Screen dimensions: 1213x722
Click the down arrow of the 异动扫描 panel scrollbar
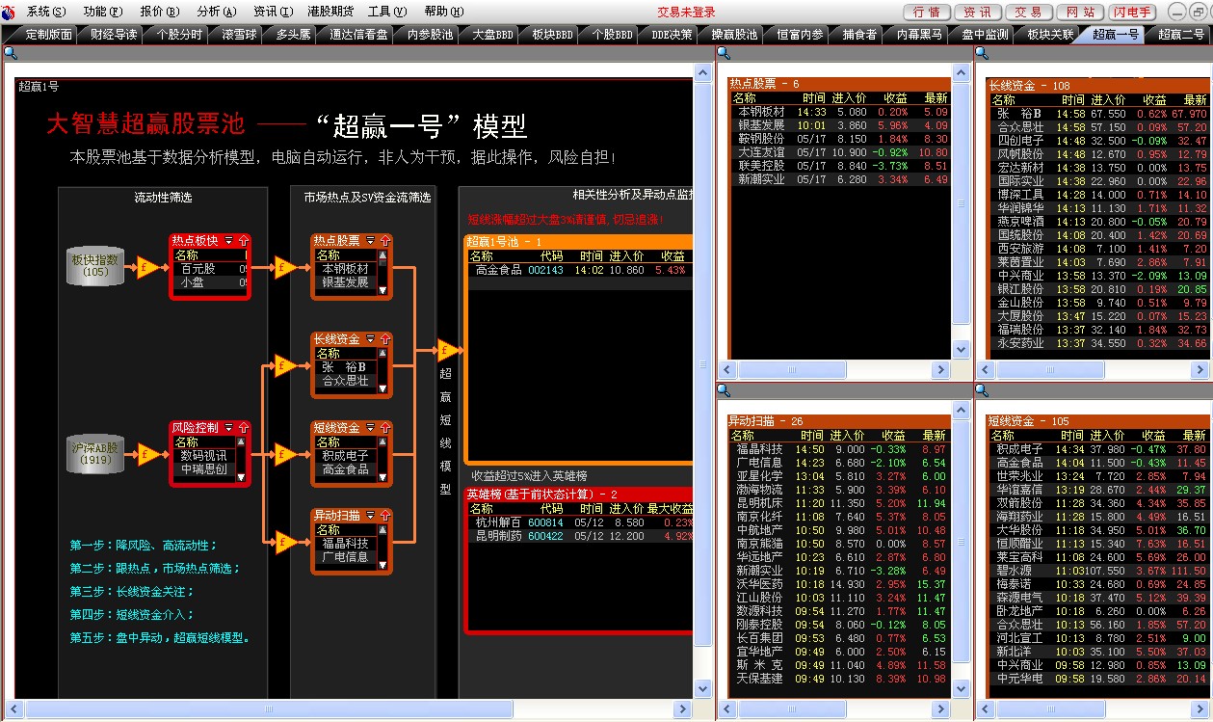click(961, 688)
